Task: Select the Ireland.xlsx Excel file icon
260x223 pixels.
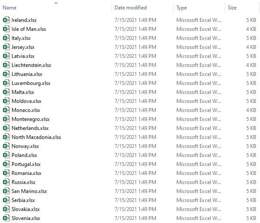Action: [x=6, y=20]
